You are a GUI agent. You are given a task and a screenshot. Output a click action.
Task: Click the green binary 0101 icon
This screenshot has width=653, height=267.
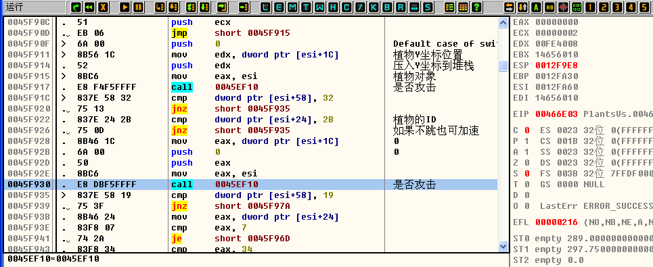(577, 7)
